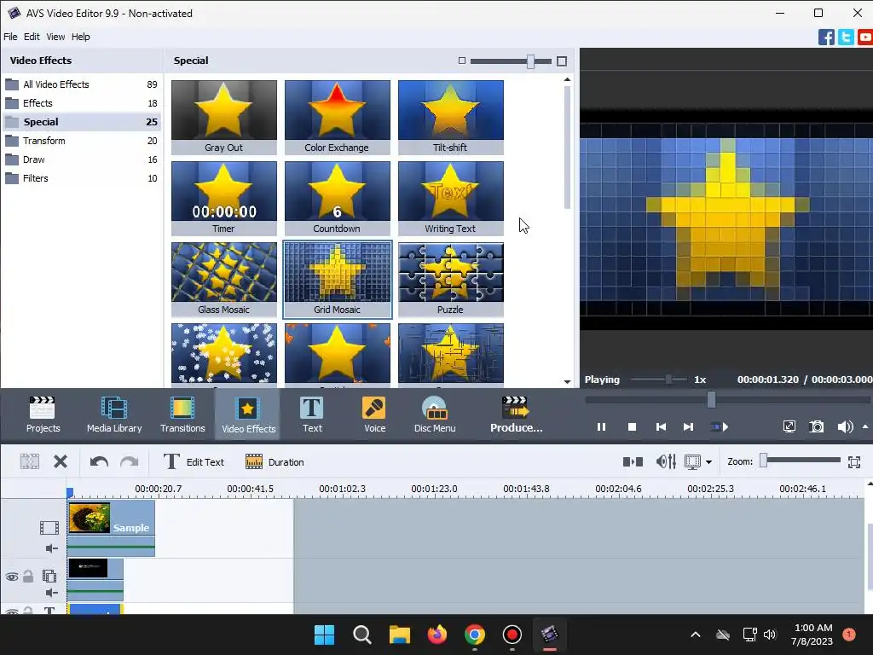Image resolution: width=873 pixels, height=655 pixels.
Task: Select the Effects category folder
Action: pyautogui.click(x=81, y=103)
